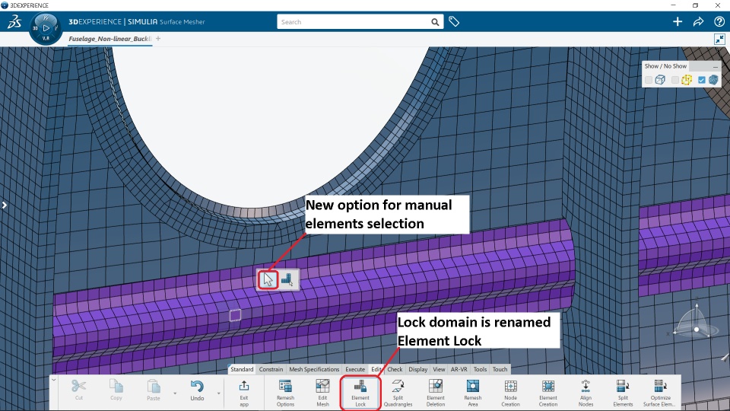This screenshot has width=730, height=411.
Task: Select the Fuselage_Non-linear_Buckl document tab
Action: coord(110,39)
